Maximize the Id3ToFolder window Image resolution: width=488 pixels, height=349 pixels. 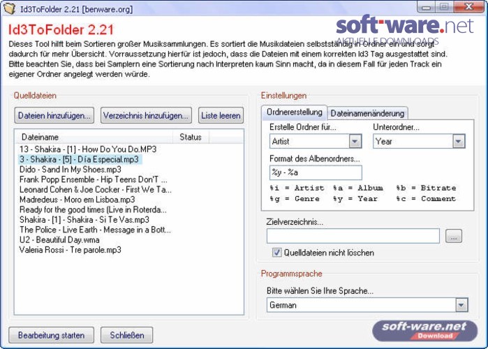pyautogui.click(x=444, y=6)
